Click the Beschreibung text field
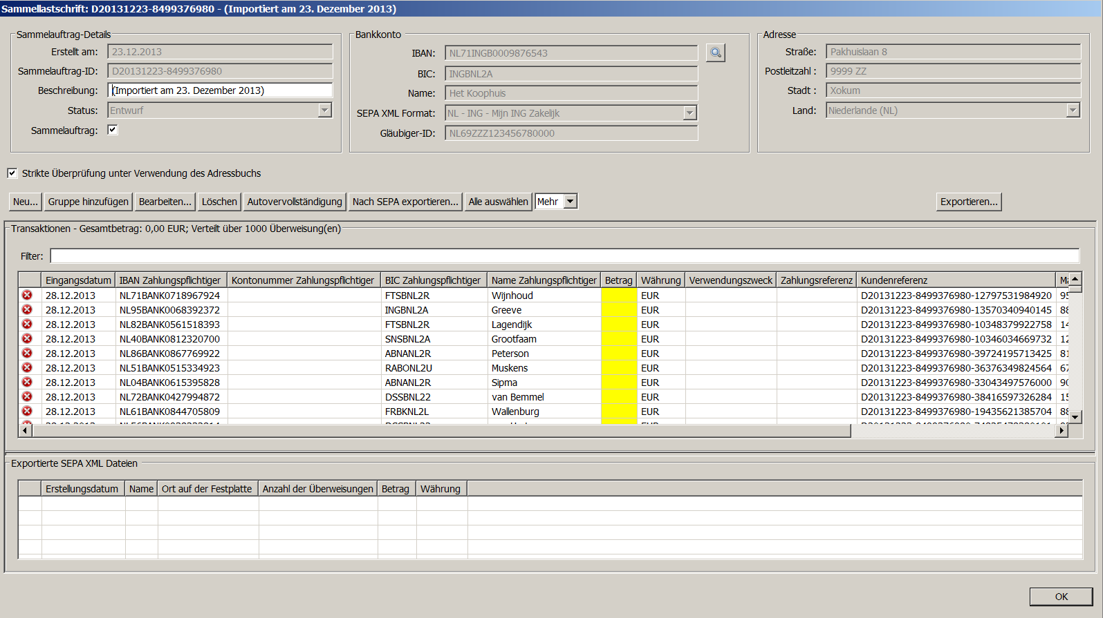1103x618 pixels. 220,90
